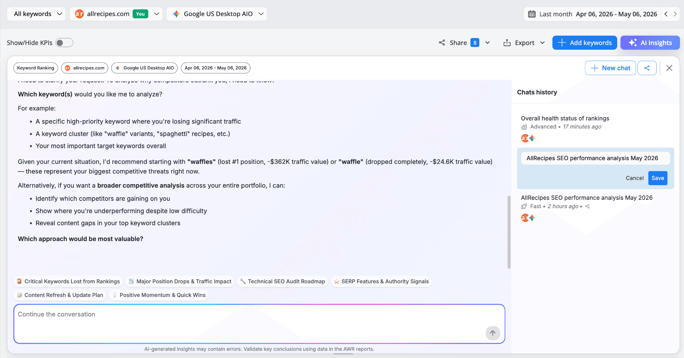Click the Add keywords button
Viewport: 684px width, 358px height.
coord(584,43)
